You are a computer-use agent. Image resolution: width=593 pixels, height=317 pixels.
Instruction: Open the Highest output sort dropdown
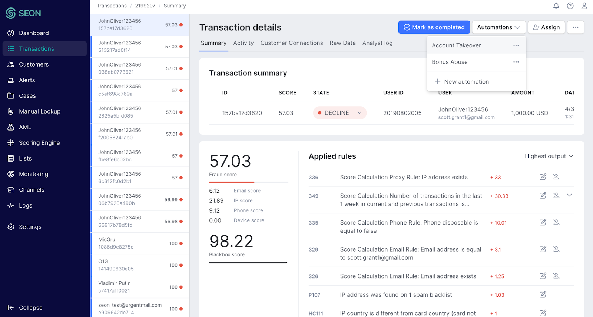click(x=549, y=156)
